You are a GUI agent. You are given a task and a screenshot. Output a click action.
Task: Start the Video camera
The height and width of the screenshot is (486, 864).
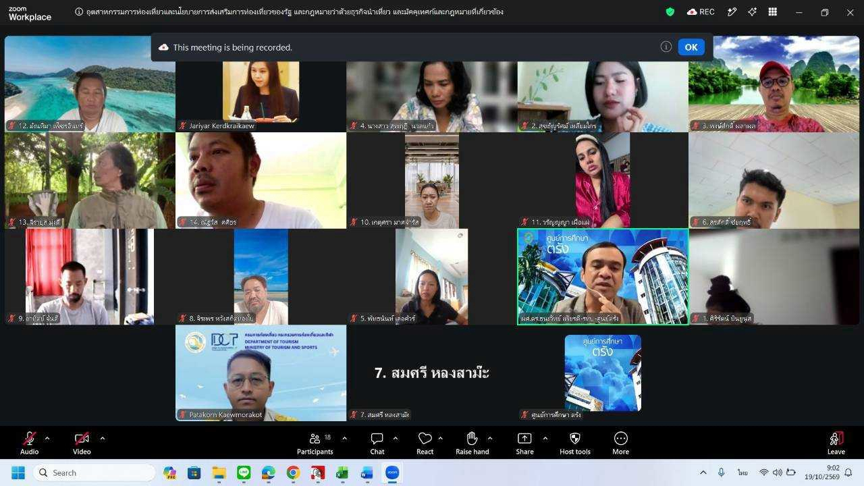pos(82,443)
